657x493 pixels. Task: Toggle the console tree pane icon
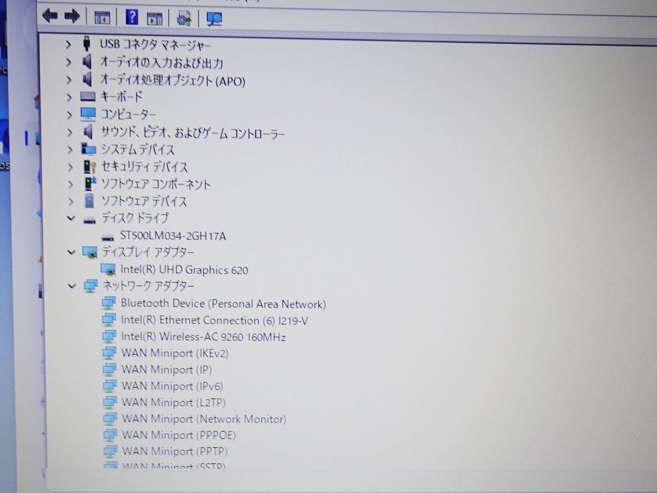(x=102, y=18)
